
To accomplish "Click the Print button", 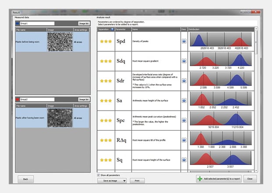I will 137,180.
